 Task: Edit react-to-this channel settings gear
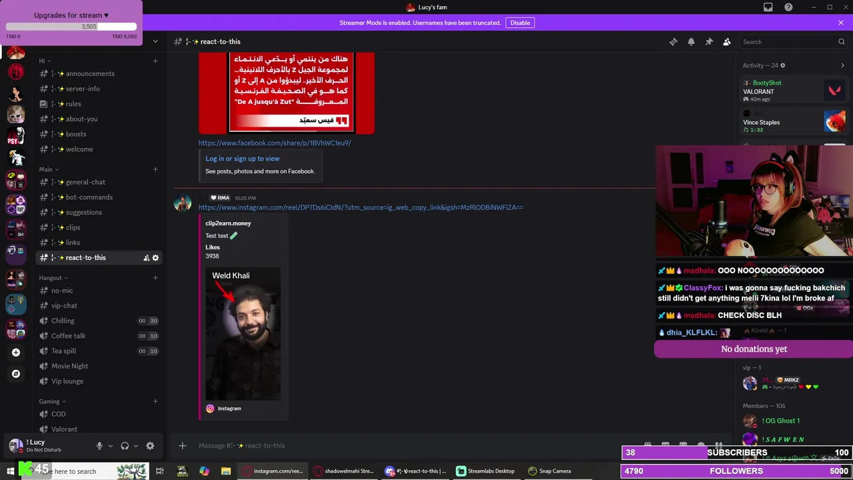coord(156,258)
